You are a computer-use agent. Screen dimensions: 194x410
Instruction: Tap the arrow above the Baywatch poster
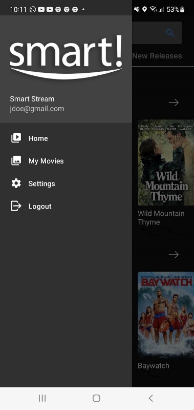[174, 254]
